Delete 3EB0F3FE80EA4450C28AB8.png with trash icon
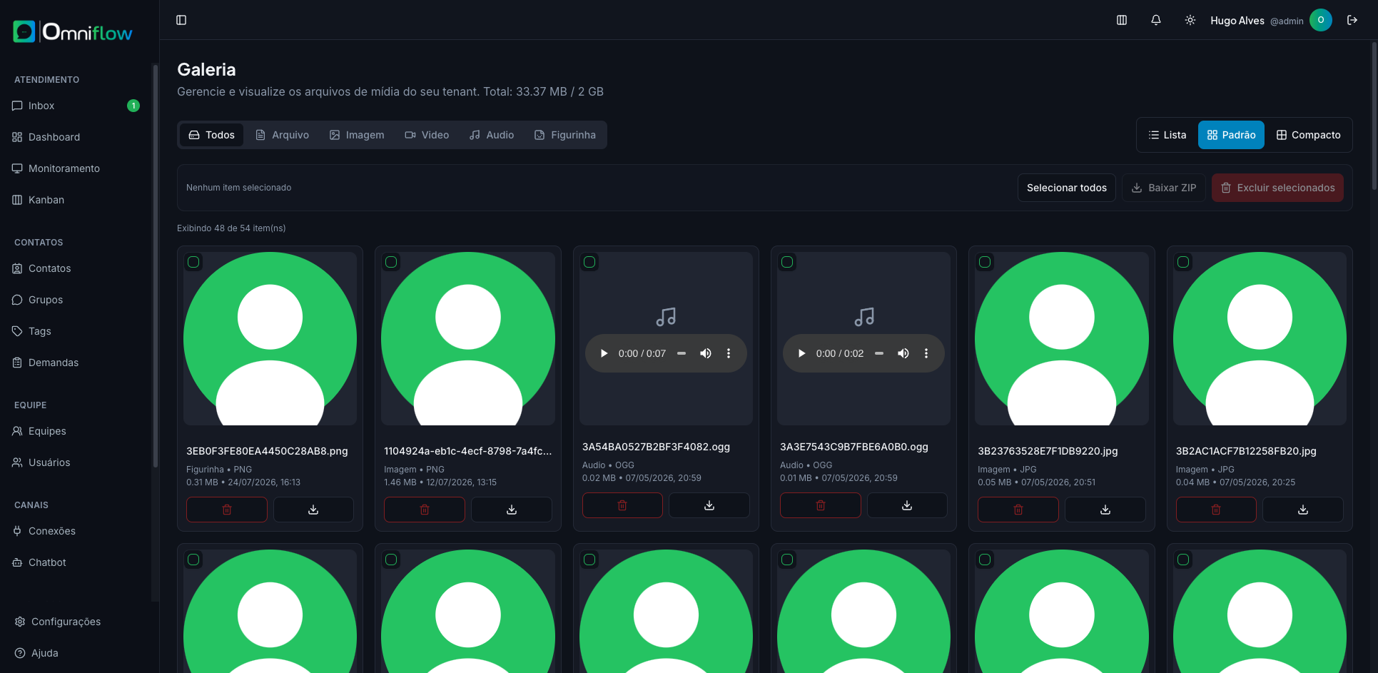Screen dimensions: 1378x673 pyautogui.click(x=227, y=510)
